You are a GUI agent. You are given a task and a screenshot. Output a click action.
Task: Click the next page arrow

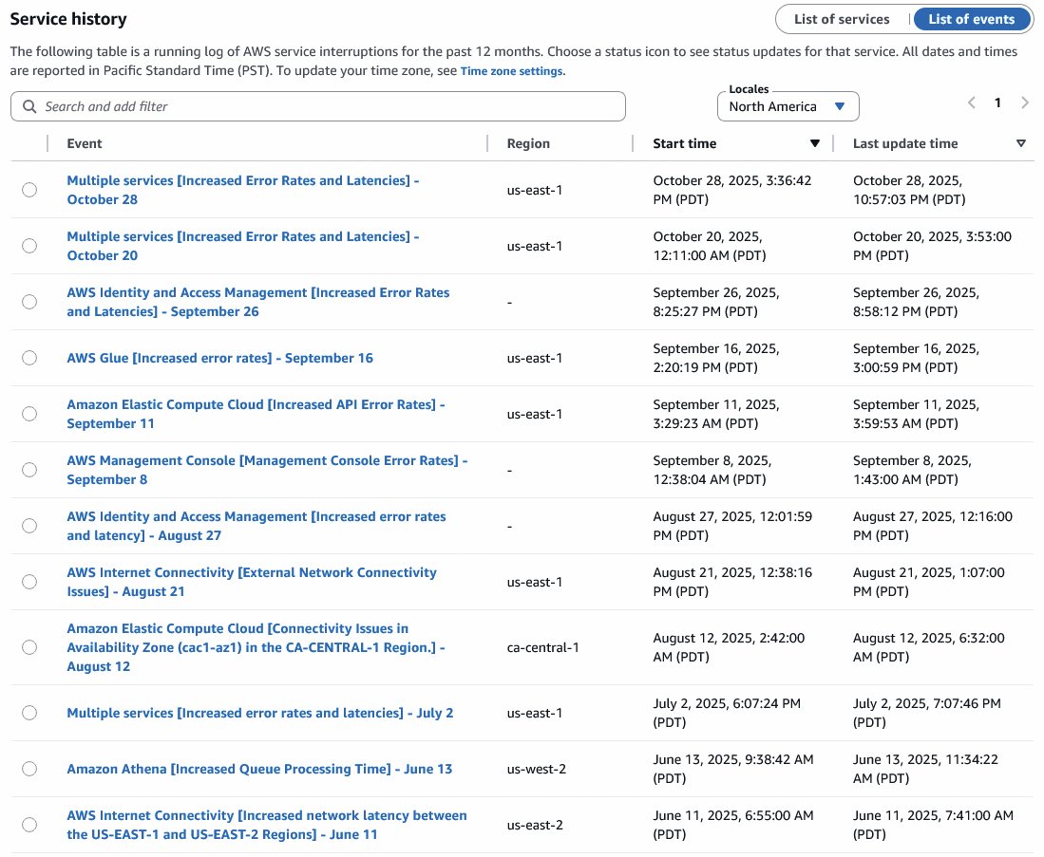click(1025, 102)
